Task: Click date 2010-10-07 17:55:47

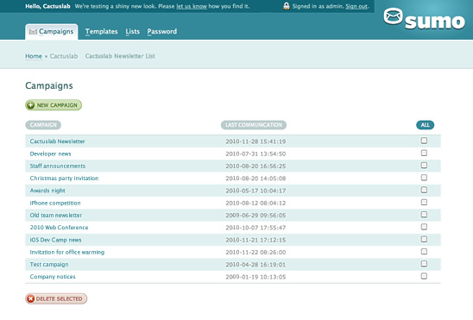Action: pyautogui.click(x=255, y=228)
